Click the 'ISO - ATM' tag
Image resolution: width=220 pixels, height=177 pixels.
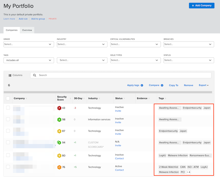pyautogui.click(x=193, y=167)
